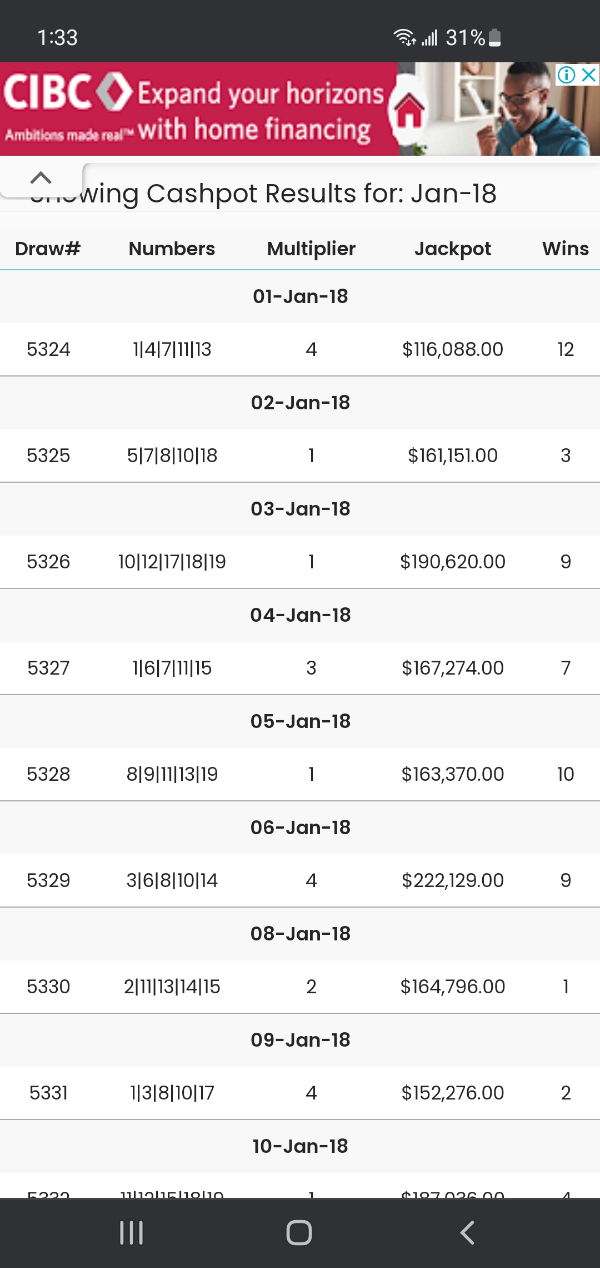This screenshot has width=600, height=1268.
Task: Tap the Wi-Fi status icon
Action: (x=404, y=37)
